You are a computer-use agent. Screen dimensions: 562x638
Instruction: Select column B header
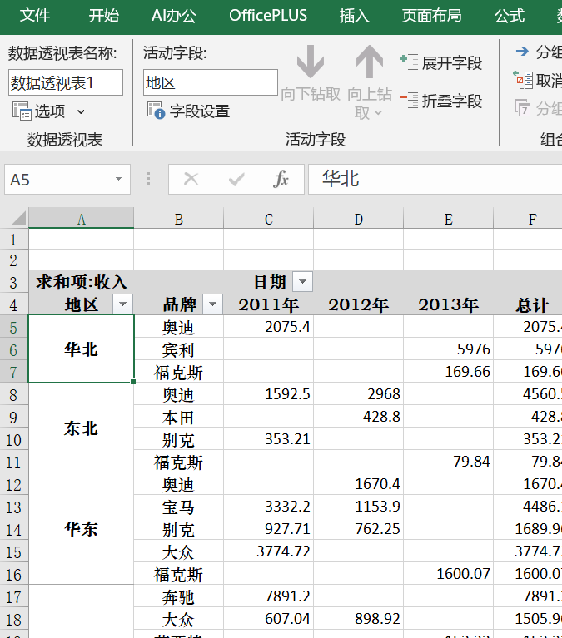pyautogui.click(x=179, y=219)
